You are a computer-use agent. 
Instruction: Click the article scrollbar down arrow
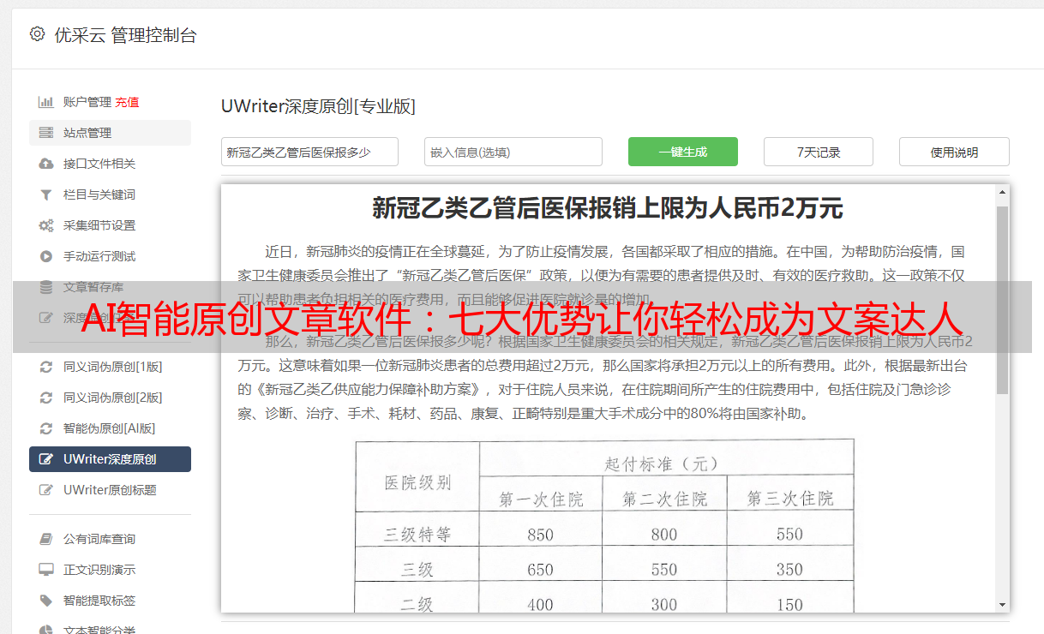[1002, 604]
